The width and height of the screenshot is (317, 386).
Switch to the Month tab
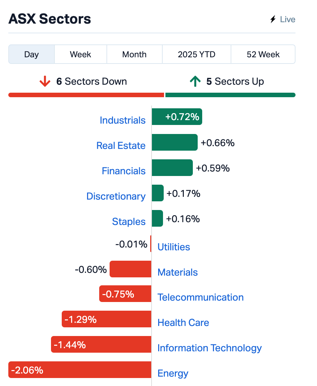pos(134,54)
